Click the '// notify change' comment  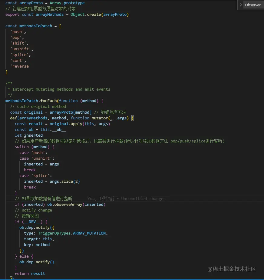(33, 210)
